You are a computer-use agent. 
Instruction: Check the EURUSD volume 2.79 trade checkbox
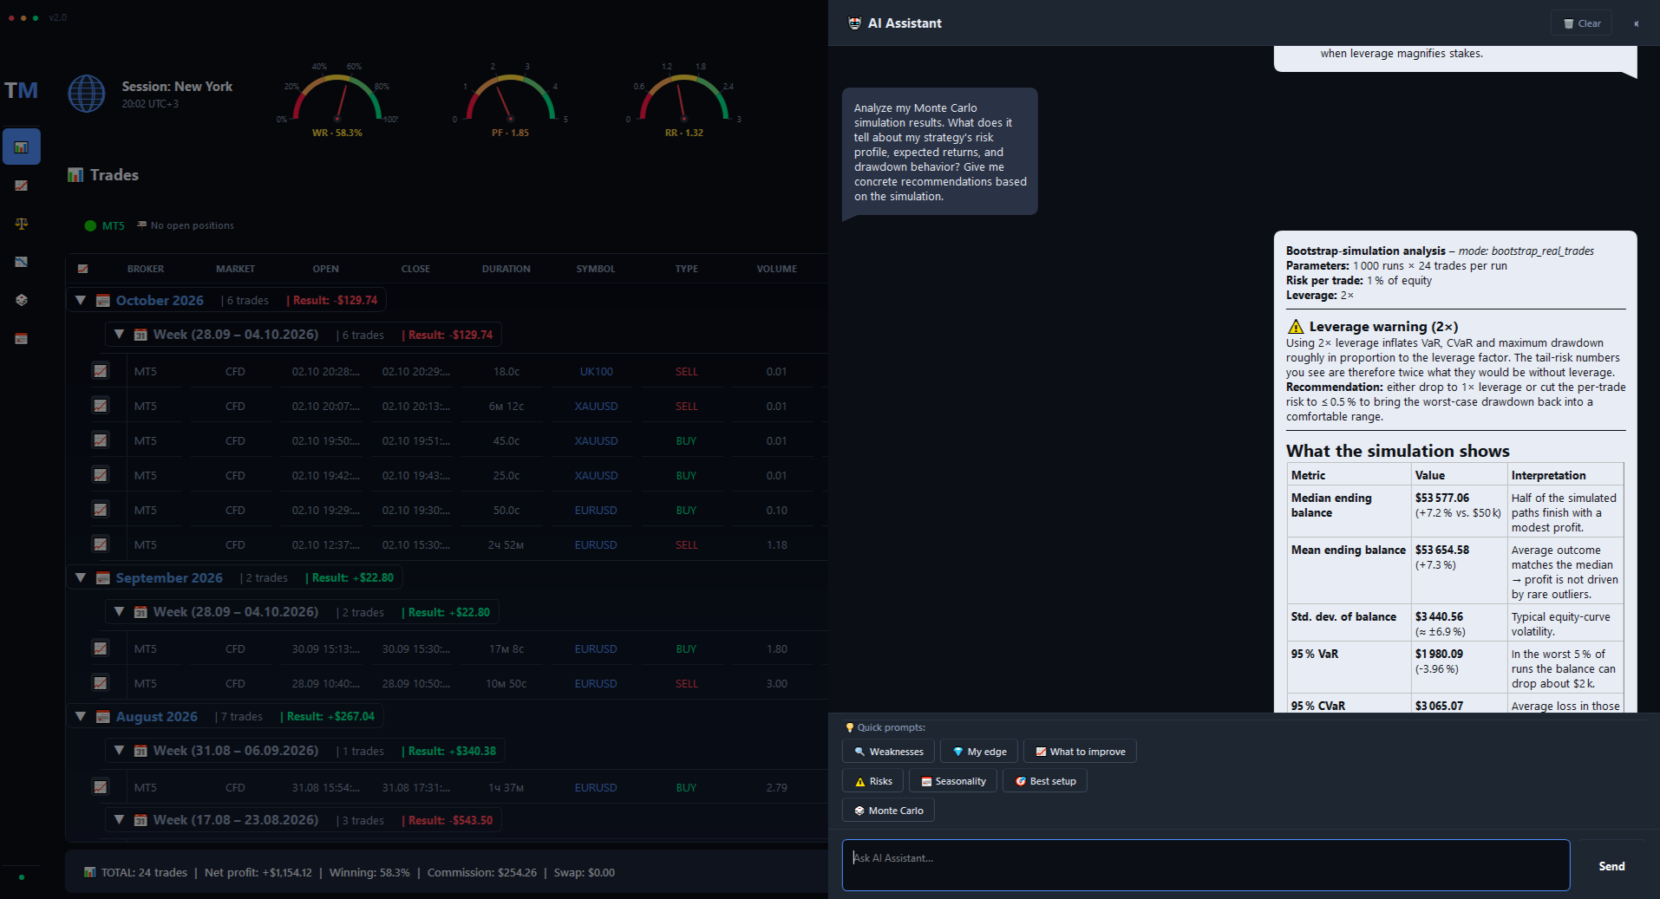[x=101, y=787]
